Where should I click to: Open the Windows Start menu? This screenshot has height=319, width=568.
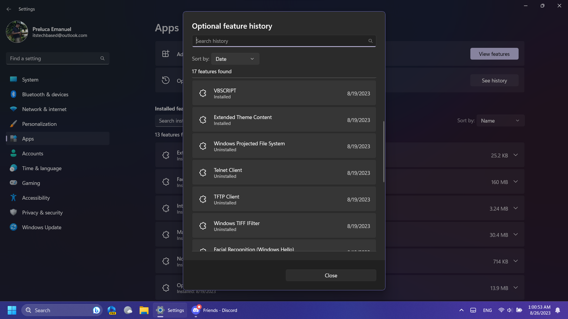(x=12, y=310)
